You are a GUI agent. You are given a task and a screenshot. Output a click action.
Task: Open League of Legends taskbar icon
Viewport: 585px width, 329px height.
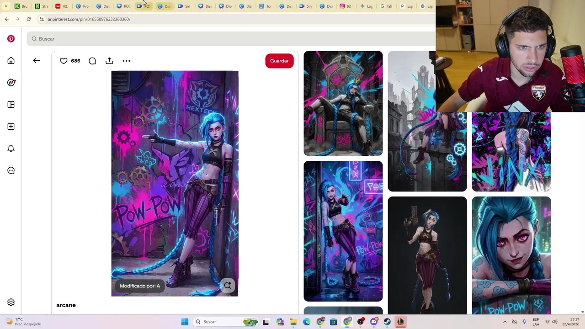401,322
